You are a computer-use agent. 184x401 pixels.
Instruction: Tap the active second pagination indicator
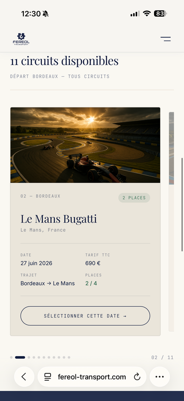[x=20, y=357]
